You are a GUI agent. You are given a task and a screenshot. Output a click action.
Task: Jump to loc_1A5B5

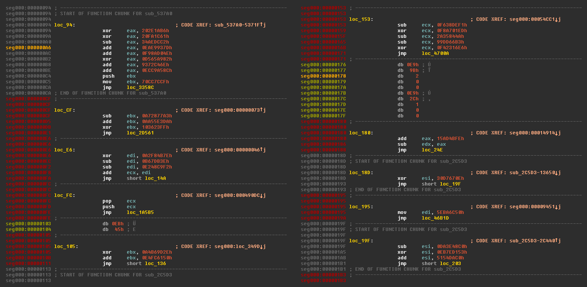(140, 212)
